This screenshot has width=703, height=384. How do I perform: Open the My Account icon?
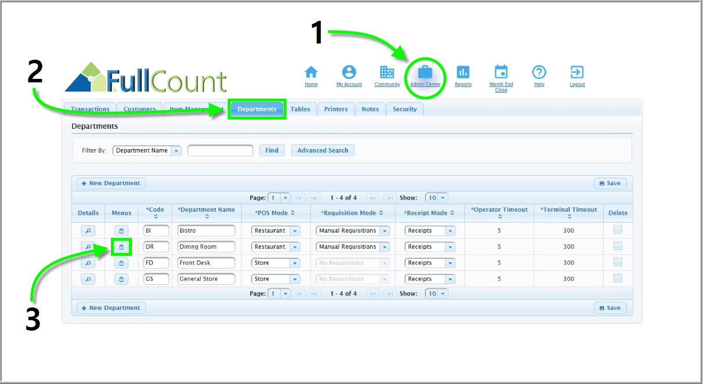(349, 72)
